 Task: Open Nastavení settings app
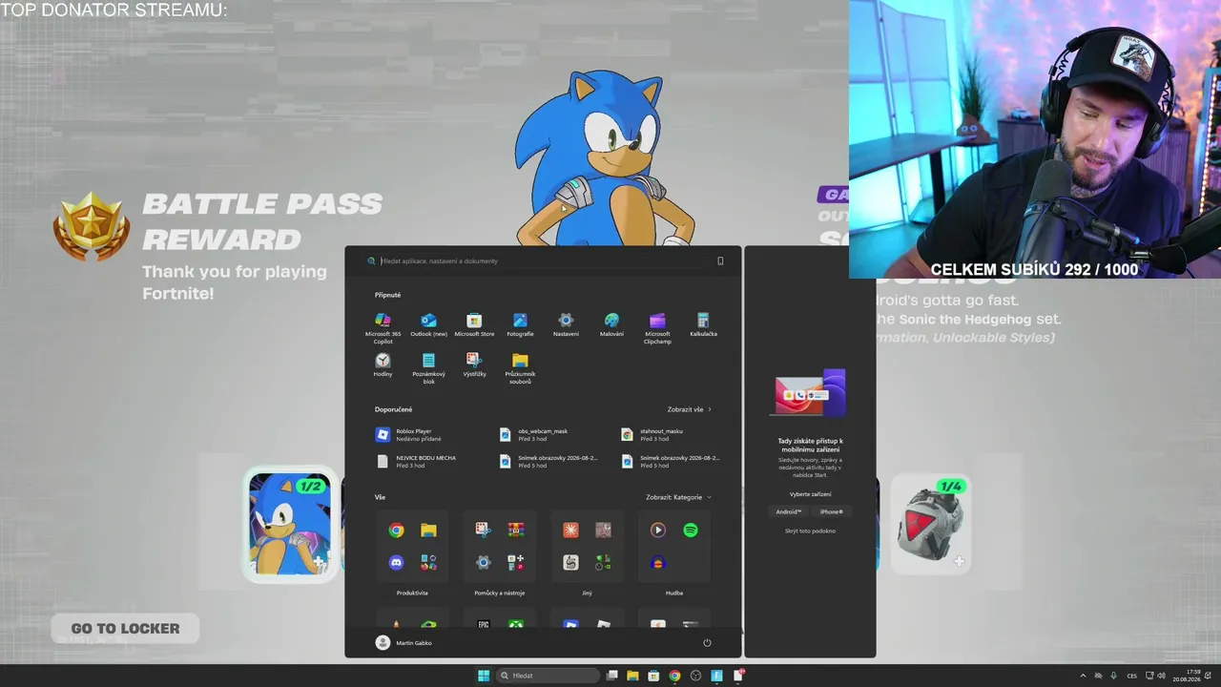pyautogui.click(x=566, y=324)
